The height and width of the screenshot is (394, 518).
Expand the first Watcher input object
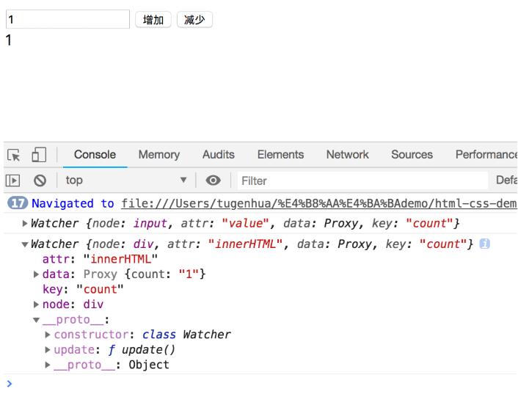tap(26, 223)
